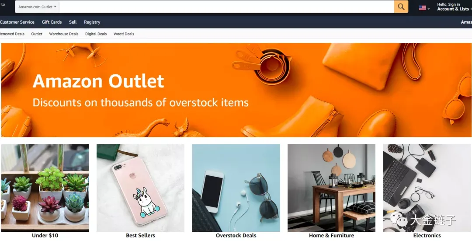Click the Amazon Outlet orange banner
The width and height of the screenshot is (472, 241).
(x=236, y=90)
